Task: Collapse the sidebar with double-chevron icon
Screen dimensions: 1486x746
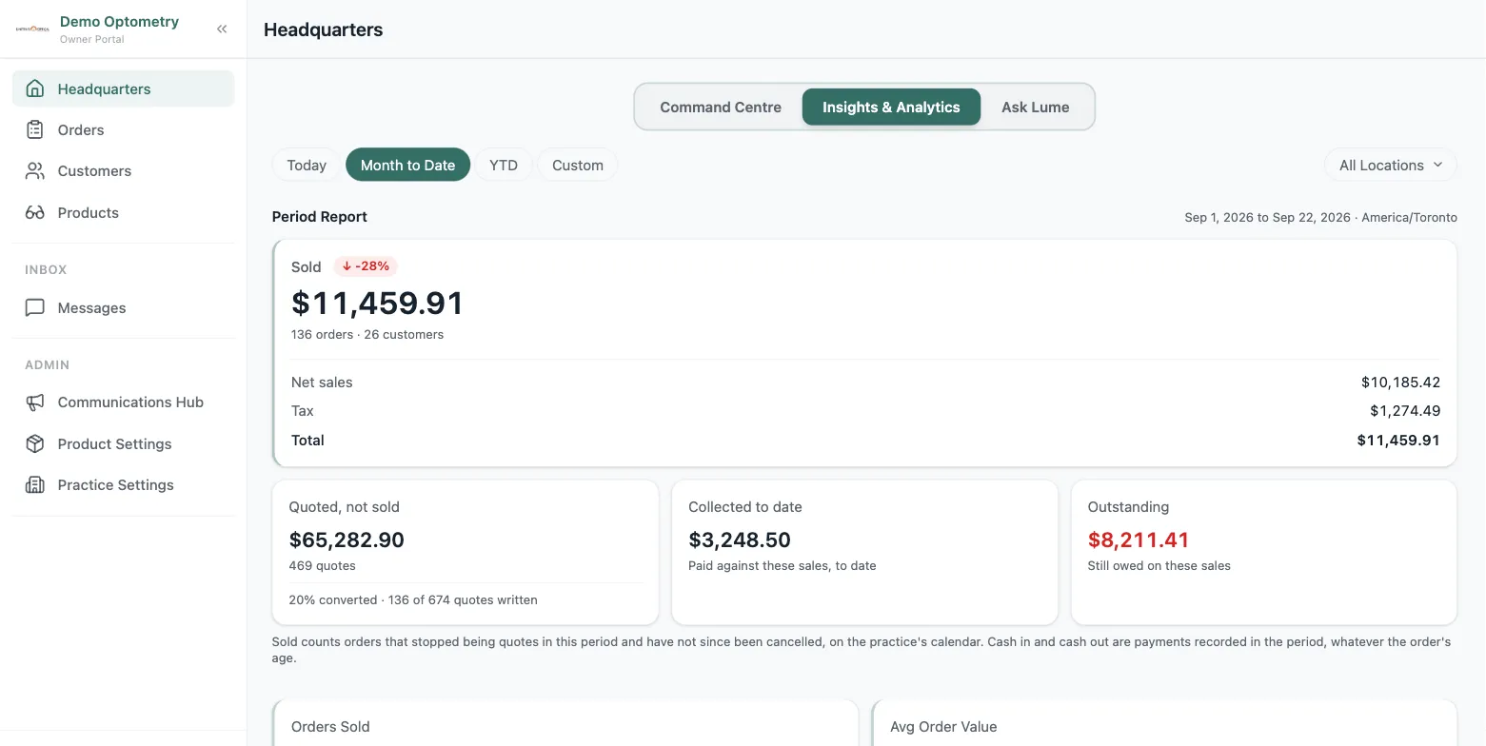Action: click(222, 29)
